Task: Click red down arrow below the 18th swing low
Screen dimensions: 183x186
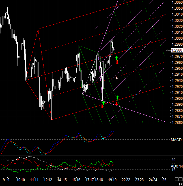Action: [x=102, y=106]
